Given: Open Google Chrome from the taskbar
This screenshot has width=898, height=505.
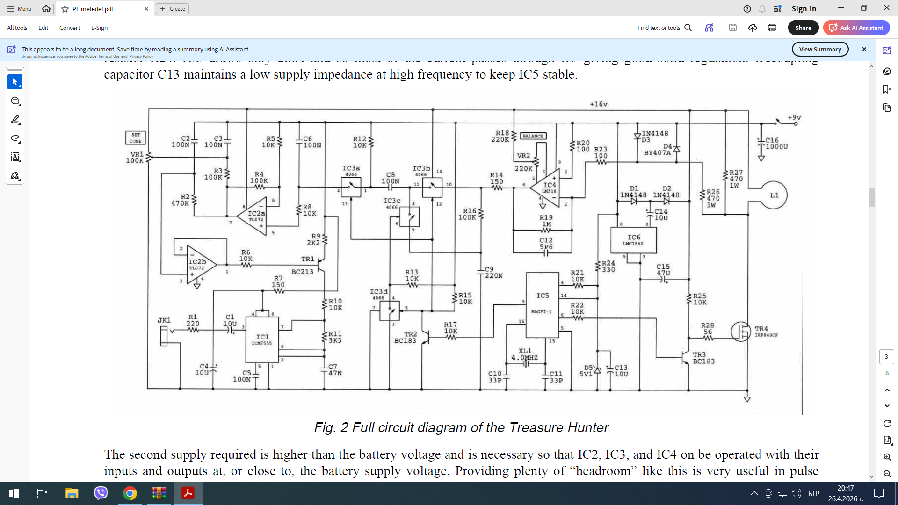Looking at the screenshot, I should click(x=130, y=493).
